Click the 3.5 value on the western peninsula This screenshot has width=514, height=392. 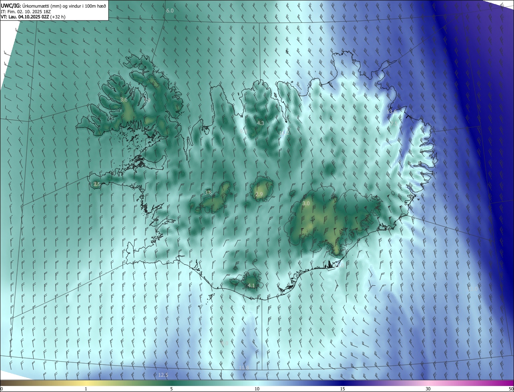tap(96, 184)
